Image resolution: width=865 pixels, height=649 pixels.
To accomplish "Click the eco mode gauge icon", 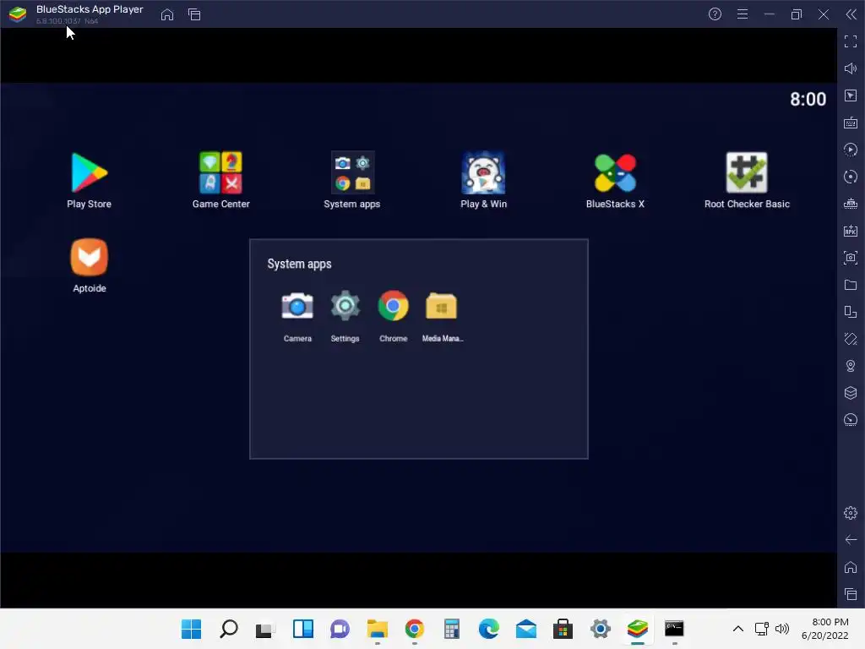I will (x=851, y=420).
